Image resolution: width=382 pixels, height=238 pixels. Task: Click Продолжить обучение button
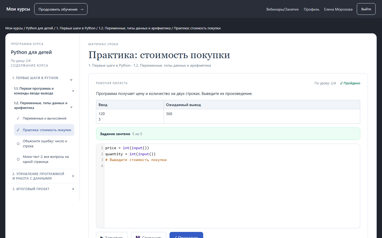[x=61, y=9]
